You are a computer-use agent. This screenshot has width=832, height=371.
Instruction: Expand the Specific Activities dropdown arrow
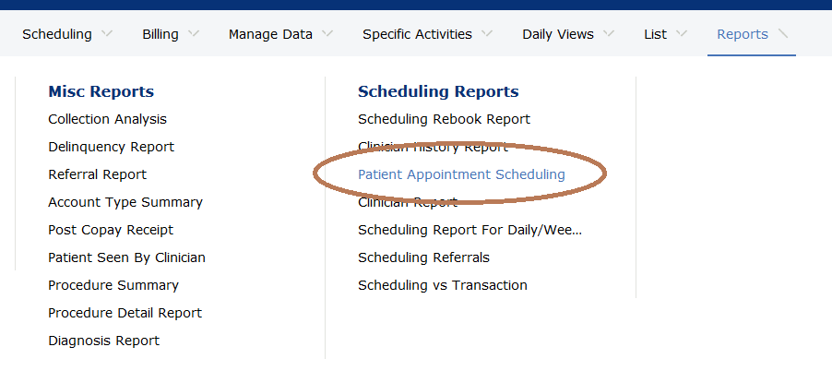coord(486,34)
